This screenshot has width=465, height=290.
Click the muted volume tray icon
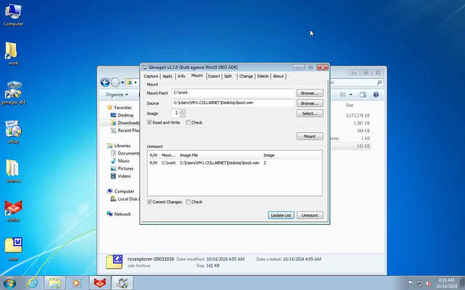[429, 283]
